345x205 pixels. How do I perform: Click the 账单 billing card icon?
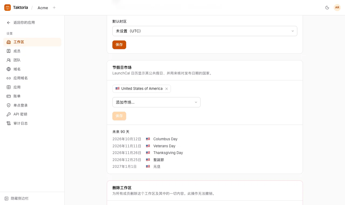(9, 96)
